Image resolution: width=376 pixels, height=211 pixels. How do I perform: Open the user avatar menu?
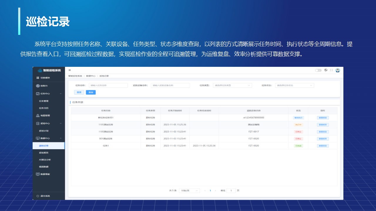pyautogui.click(x=338, y=70)
